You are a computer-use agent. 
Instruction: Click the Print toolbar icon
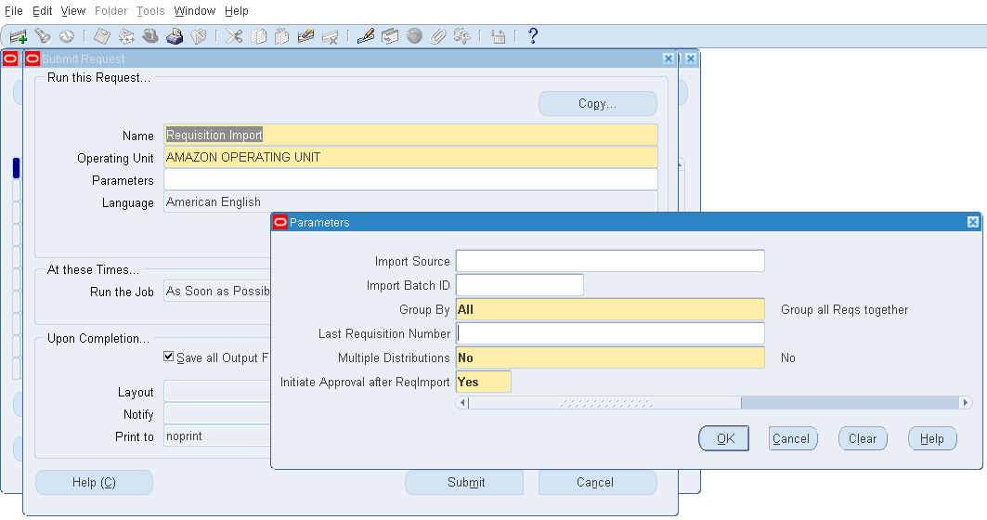(x=175, y=36)
